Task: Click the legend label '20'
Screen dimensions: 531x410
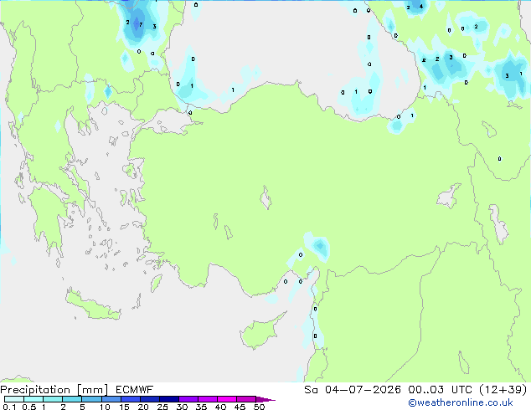Action: 143,407
